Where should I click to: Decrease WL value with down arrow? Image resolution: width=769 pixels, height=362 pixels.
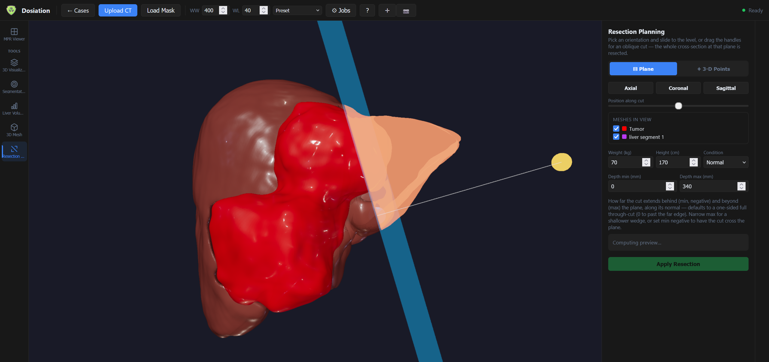click(x=264, y=13)
